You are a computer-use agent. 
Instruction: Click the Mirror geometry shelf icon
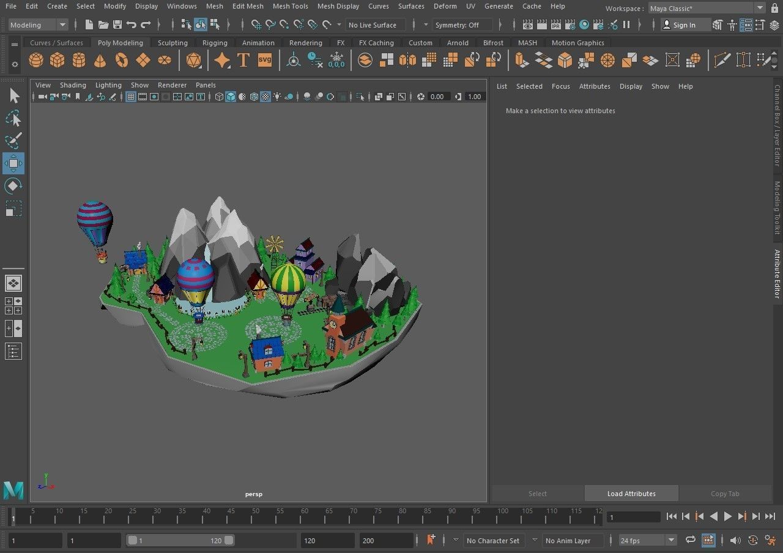[407, 60]
